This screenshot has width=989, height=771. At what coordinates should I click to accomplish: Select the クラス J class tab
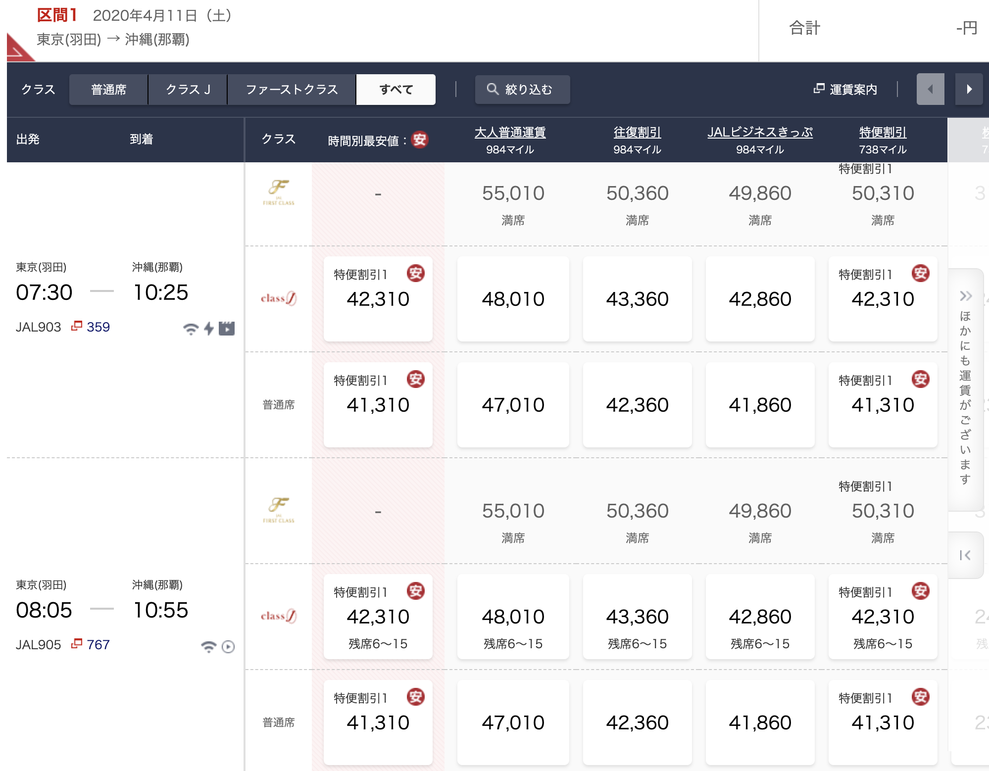[188, 90]
